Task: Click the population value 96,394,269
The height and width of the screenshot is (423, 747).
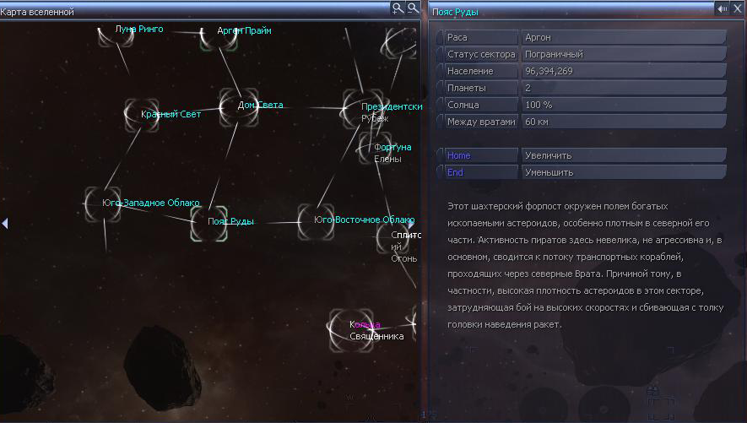Action: pyautogui.click(x=549, y=71)
